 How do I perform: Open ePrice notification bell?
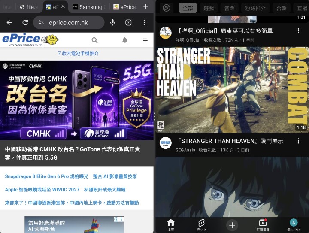125,40
